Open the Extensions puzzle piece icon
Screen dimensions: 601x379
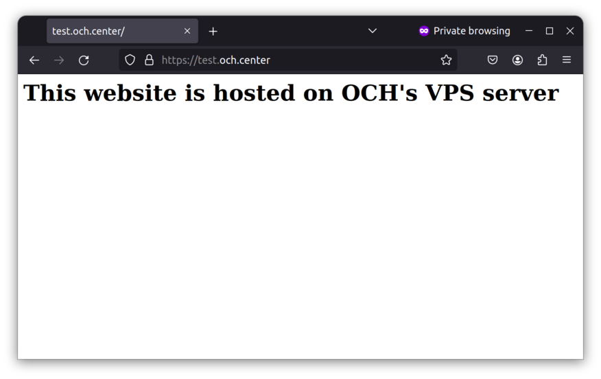tap(543, 60)
